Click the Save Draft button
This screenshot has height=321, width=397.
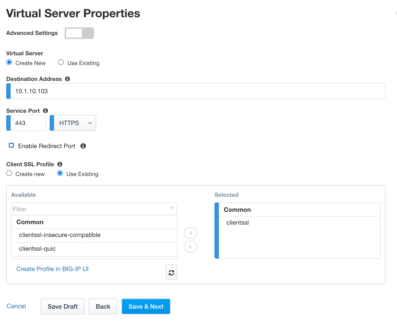click(63, 306)
